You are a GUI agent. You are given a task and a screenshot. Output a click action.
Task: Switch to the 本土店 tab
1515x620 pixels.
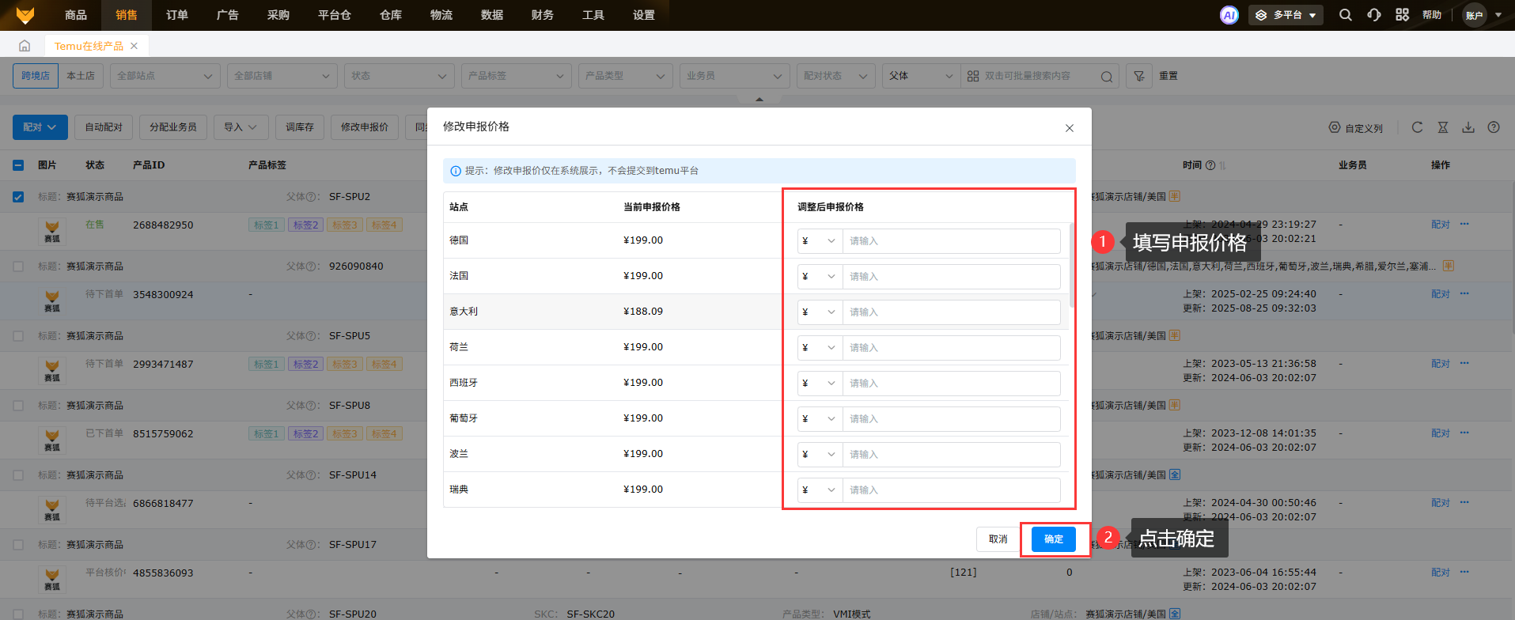80,76
